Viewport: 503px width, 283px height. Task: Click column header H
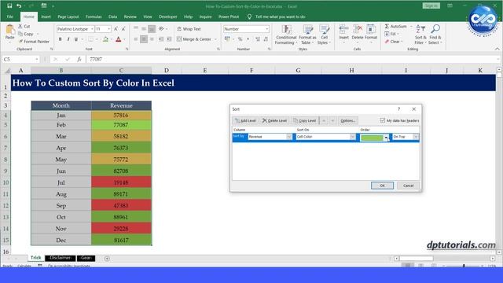point(351,70)
